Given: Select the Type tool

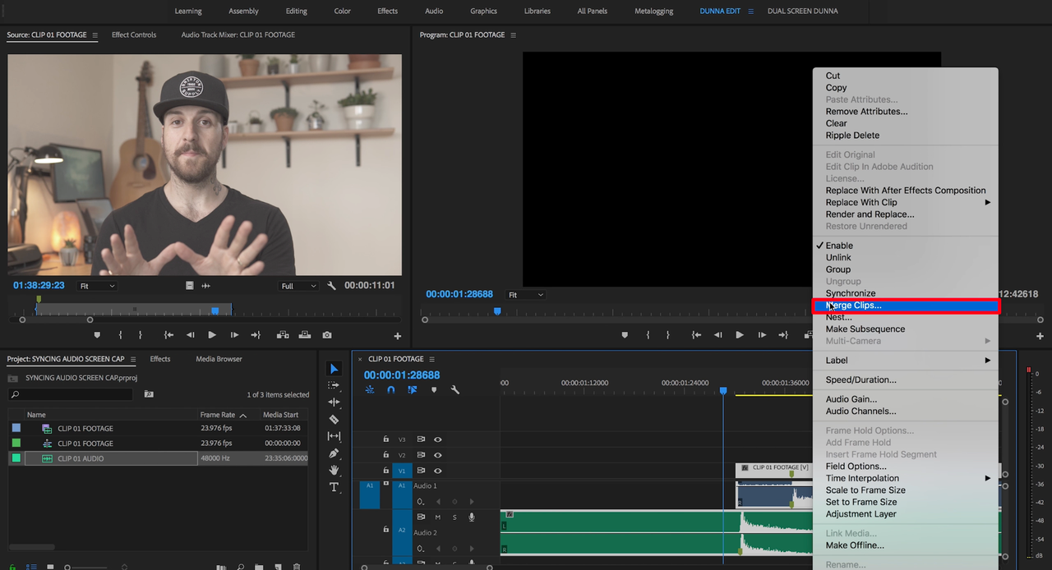Looking at the screenshot, I should point(334,487).
